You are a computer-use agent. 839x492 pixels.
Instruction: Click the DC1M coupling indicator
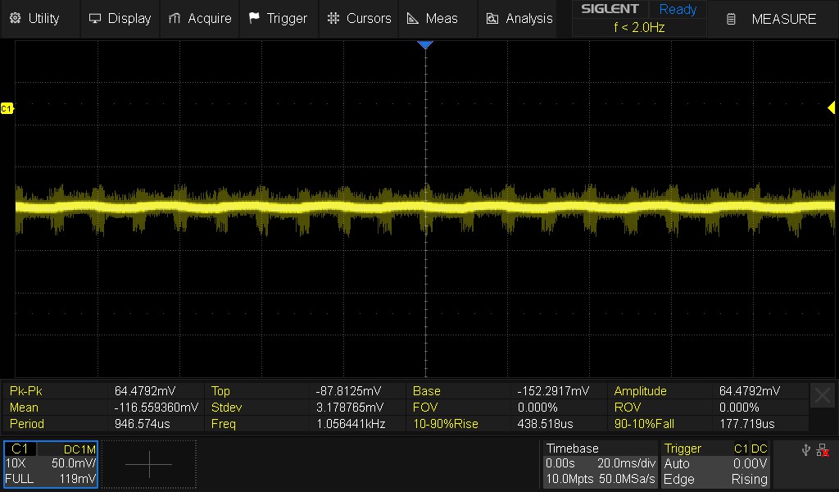[79, 449]
